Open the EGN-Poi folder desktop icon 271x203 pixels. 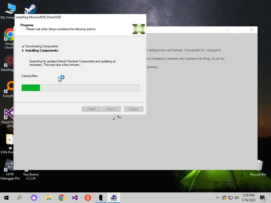[x=7, y=144]
